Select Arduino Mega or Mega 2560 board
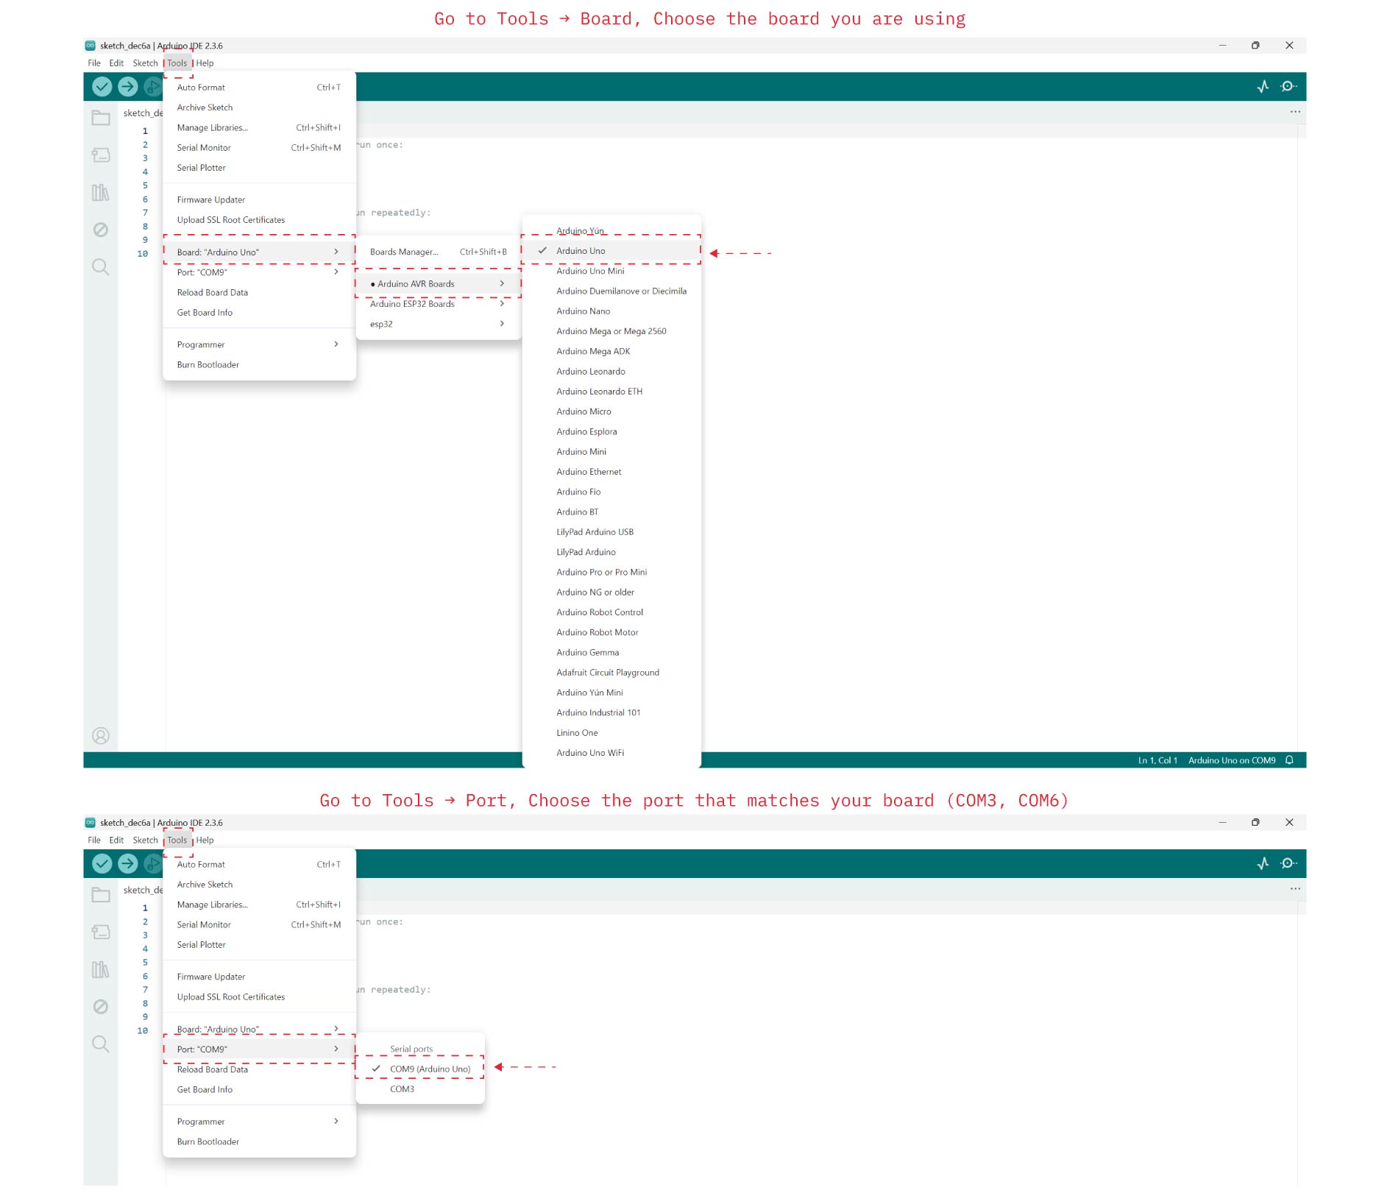This screenshot has height=1193, width=1390. (611, 331)
